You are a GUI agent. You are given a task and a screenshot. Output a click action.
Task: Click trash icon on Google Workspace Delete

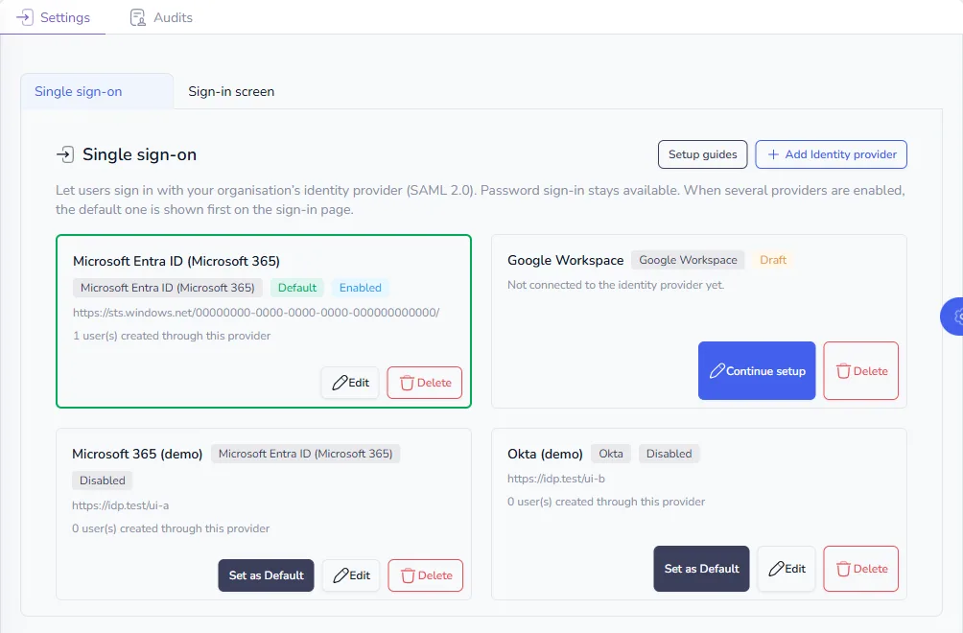(x=843, y=371)
